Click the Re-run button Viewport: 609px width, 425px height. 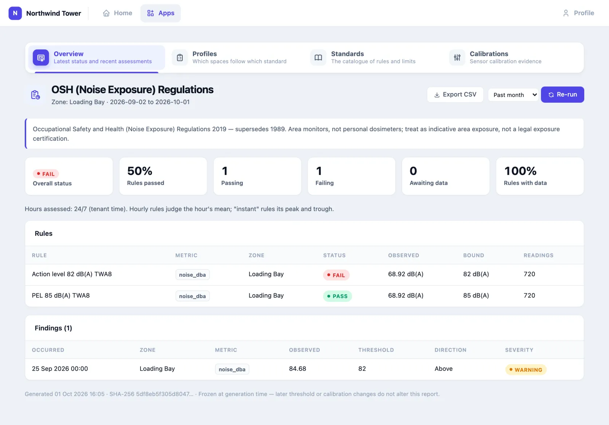coord(563,95)
